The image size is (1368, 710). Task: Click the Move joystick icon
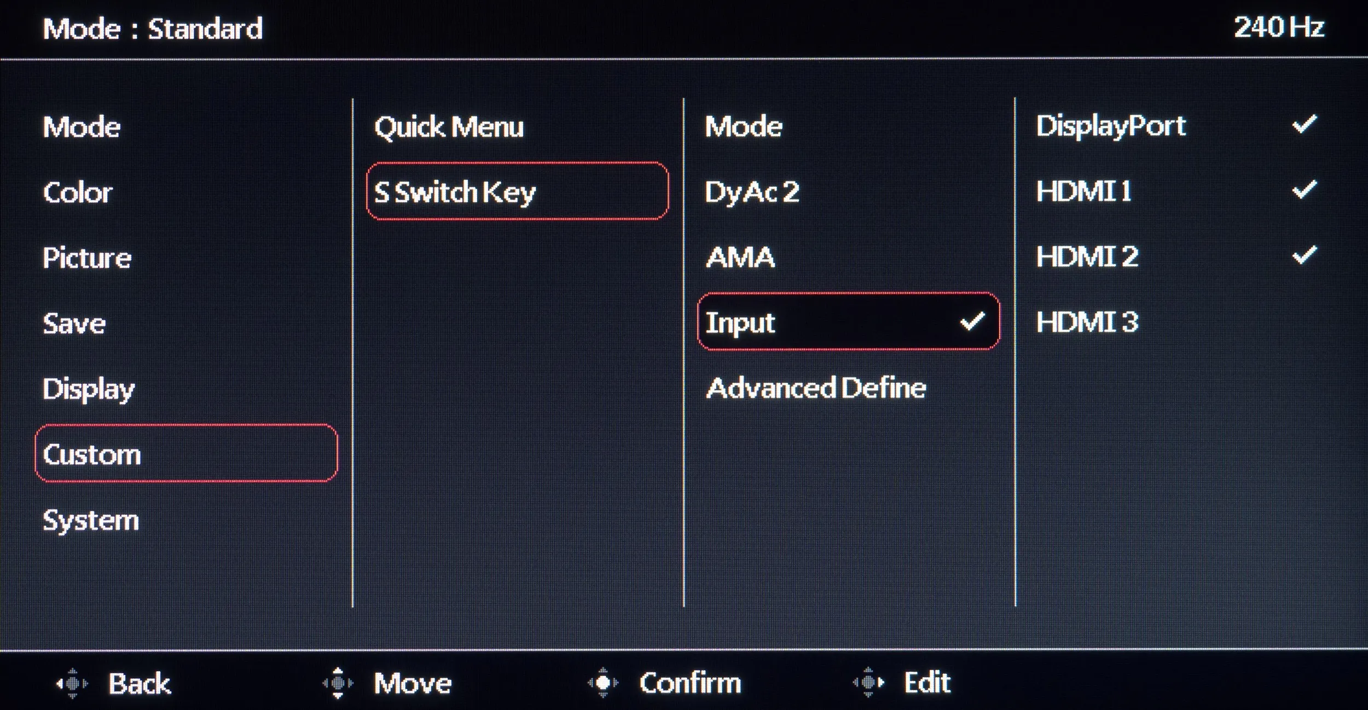tap(338, 683)
